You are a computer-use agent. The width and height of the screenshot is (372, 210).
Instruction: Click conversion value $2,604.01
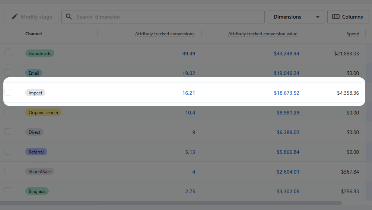[x=288, y=172]
